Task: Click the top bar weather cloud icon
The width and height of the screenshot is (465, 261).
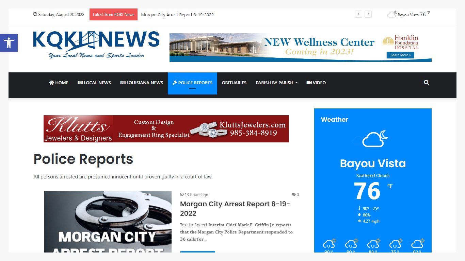Action: 392,14
